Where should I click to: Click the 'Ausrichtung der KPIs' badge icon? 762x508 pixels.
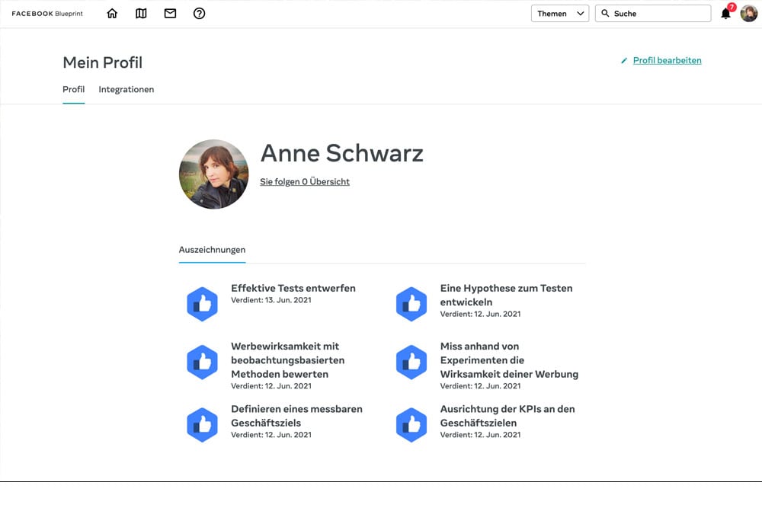411,424
